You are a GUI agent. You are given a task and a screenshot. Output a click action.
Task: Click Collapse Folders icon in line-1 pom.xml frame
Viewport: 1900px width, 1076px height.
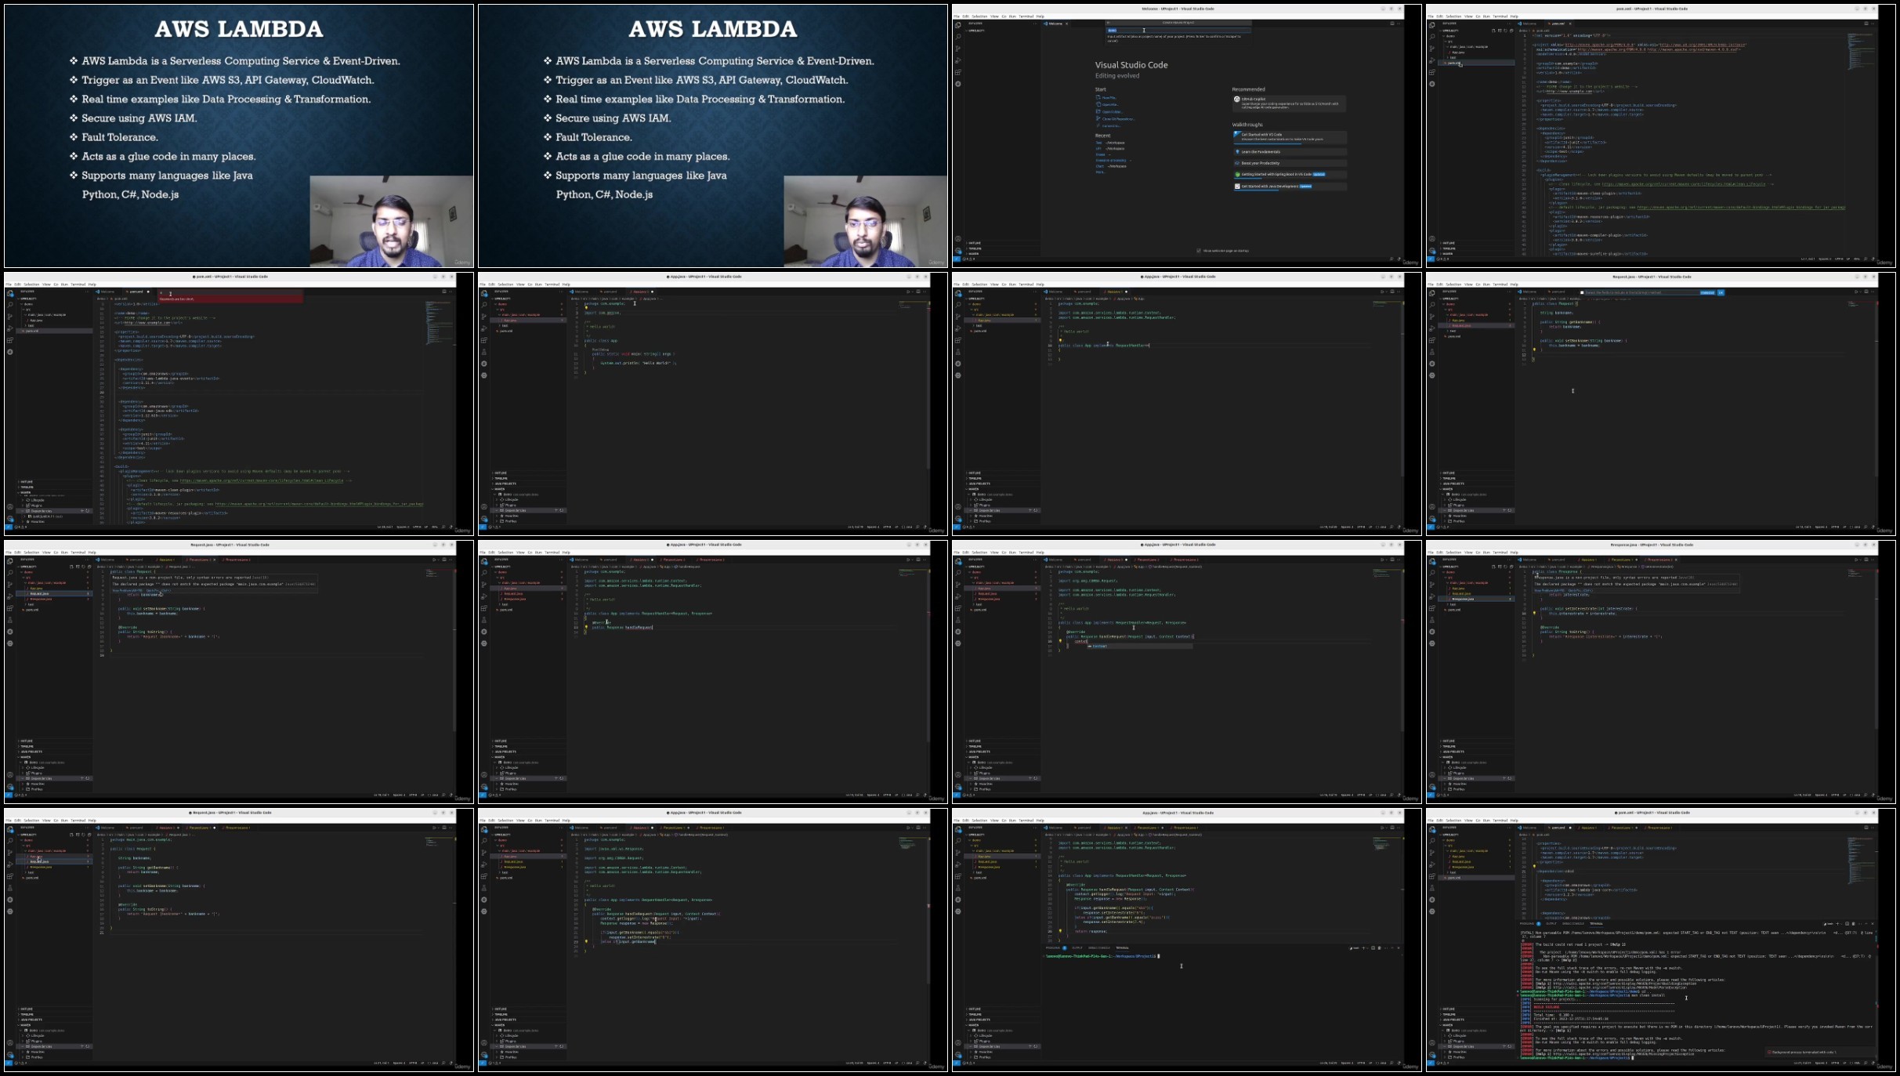tap(1511, 31)
